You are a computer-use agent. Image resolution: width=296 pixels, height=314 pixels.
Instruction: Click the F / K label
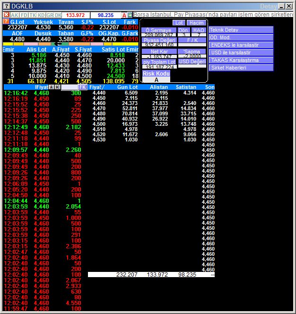(192, 40)
